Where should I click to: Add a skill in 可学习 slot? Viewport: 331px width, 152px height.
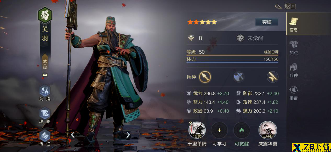click(x=219, y=130)
